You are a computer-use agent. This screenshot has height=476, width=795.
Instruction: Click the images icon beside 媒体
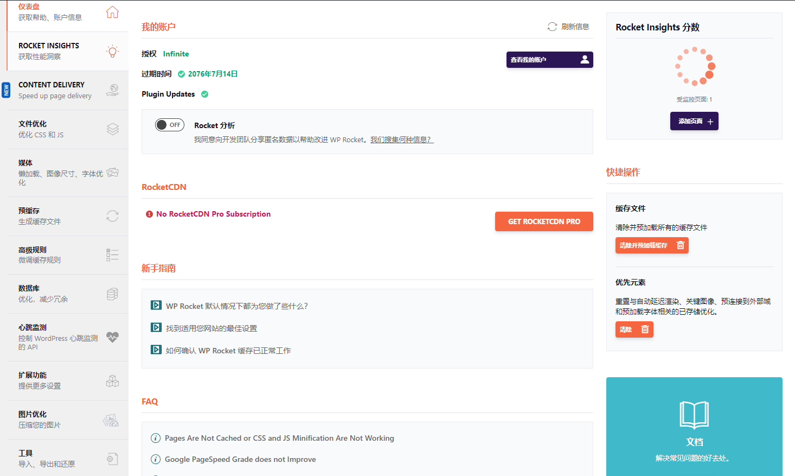[x=112, y=173]
